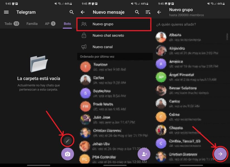This screenshot has width=230, height=167.
Task: Go back from the Nuevo grupo screen
Action: point(159,12)
